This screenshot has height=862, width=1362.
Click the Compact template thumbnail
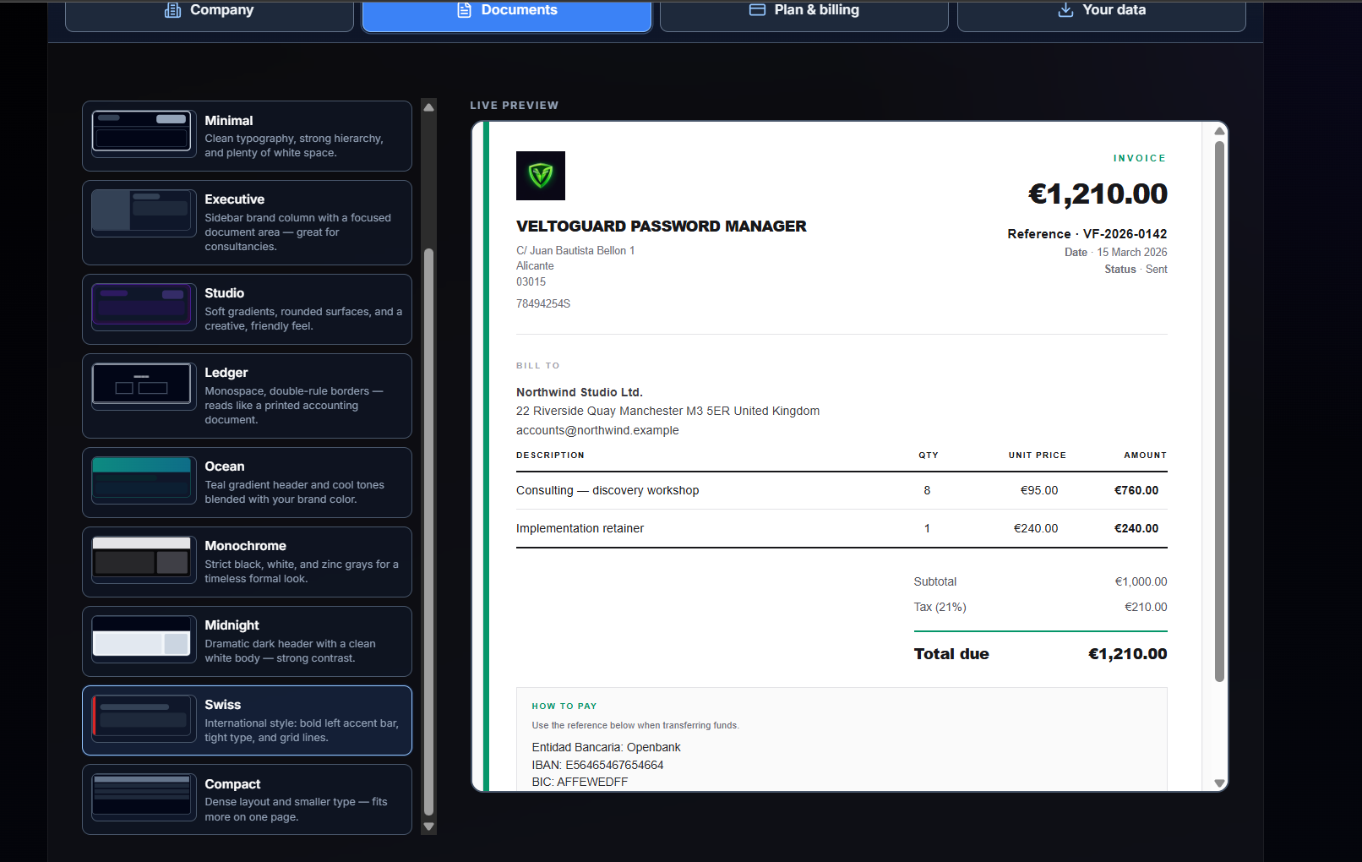[144, 798]
